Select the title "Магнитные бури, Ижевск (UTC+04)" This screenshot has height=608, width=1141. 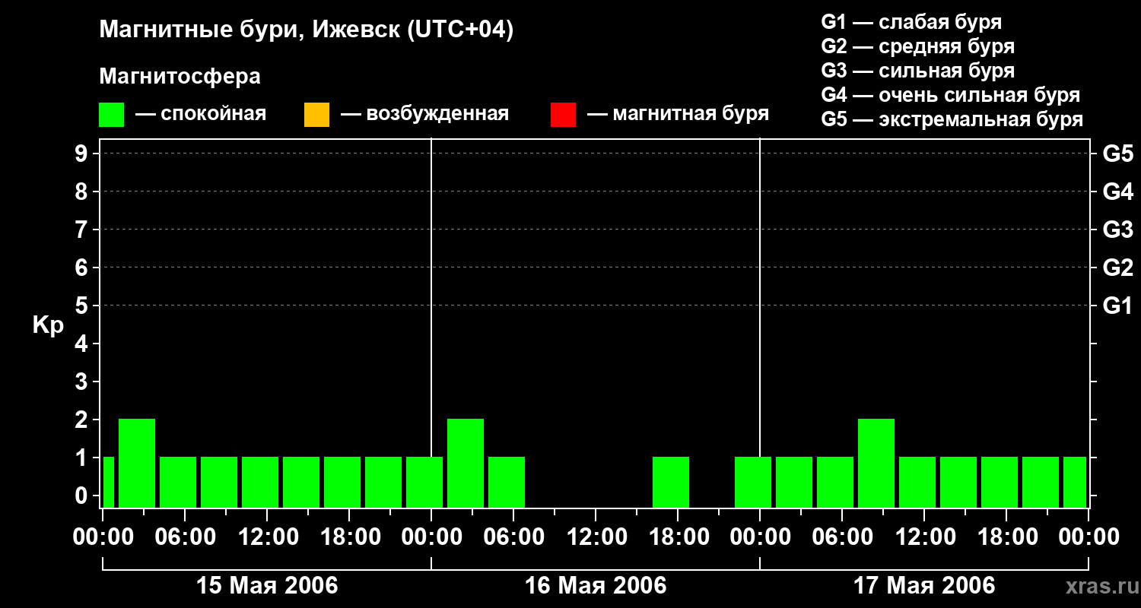[x=307, y=30]
